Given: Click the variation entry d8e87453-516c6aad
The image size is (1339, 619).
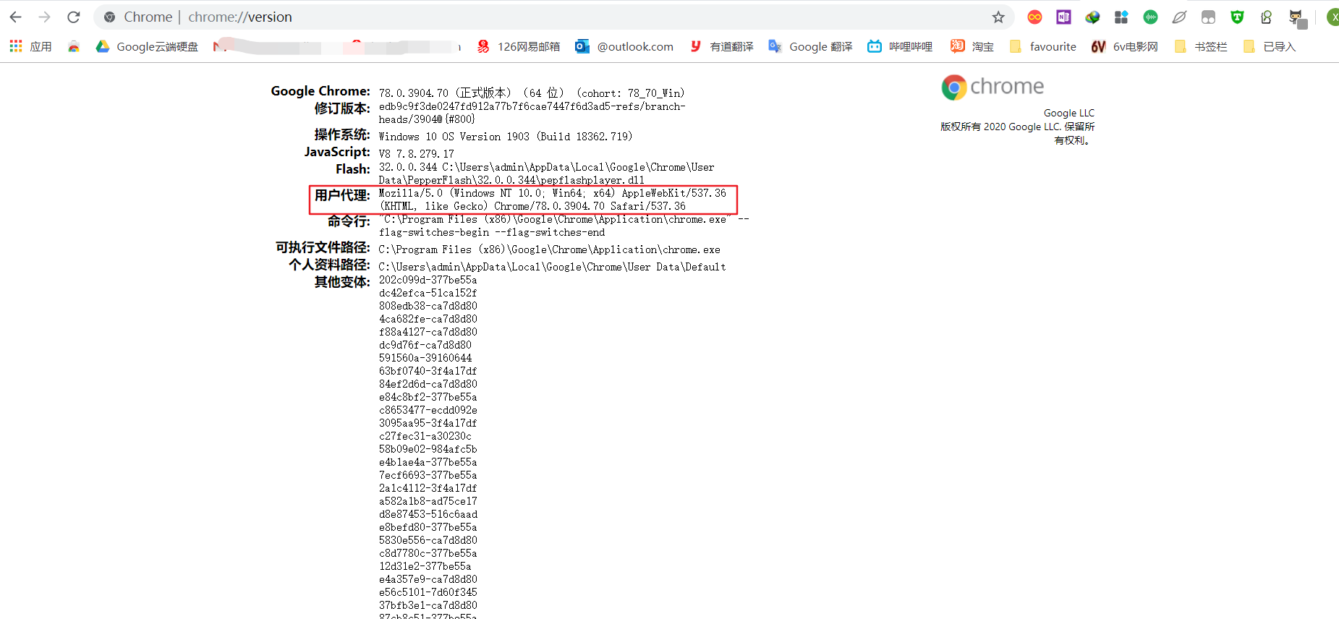Looking at the screenshot, I should [x=428, y=514].
